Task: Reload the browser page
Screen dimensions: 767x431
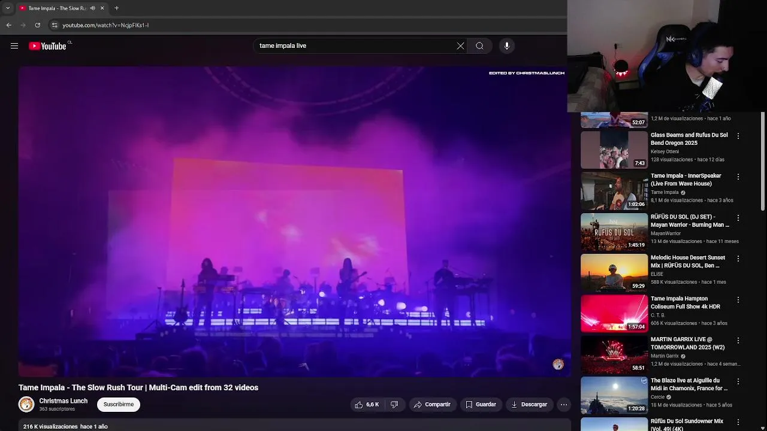Action: 37,25
